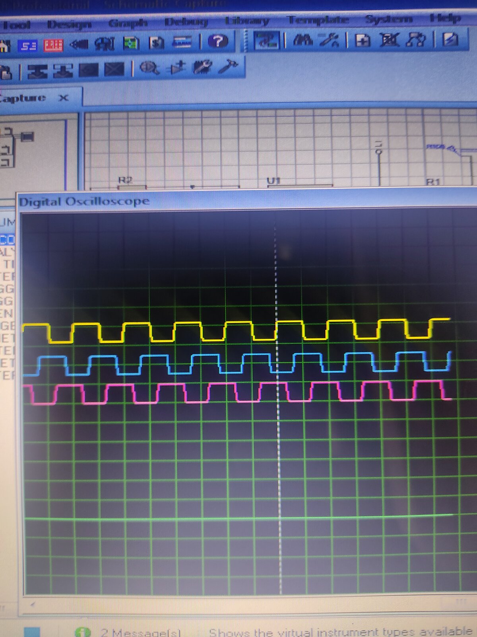Toggle the wire autorouter icon

click(268, 40)
